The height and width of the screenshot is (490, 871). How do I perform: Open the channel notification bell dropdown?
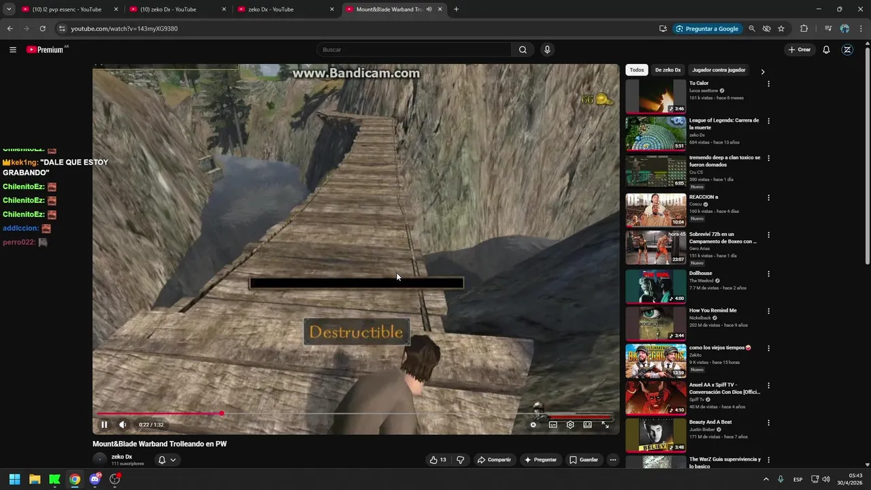tap(167, 460)
